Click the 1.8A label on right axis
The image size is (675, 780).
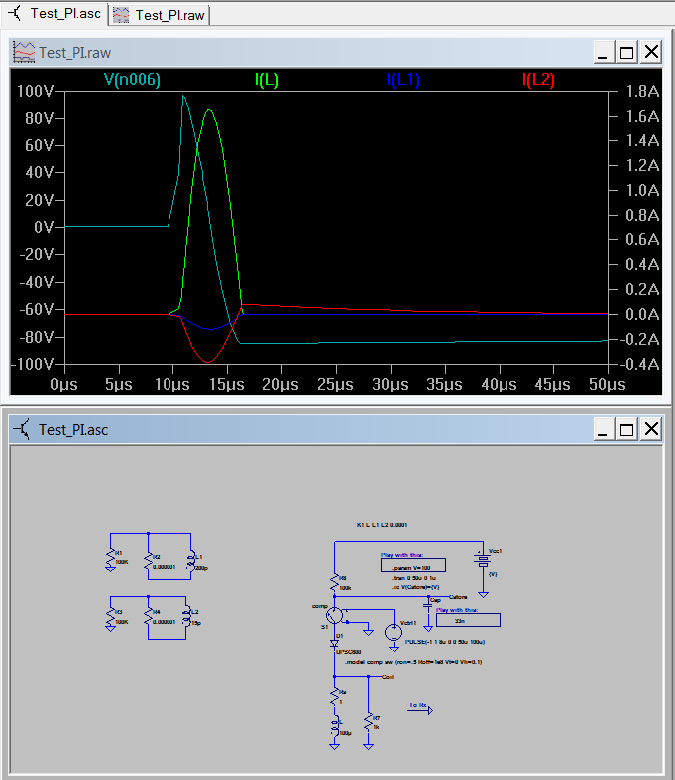pos(642,91)
